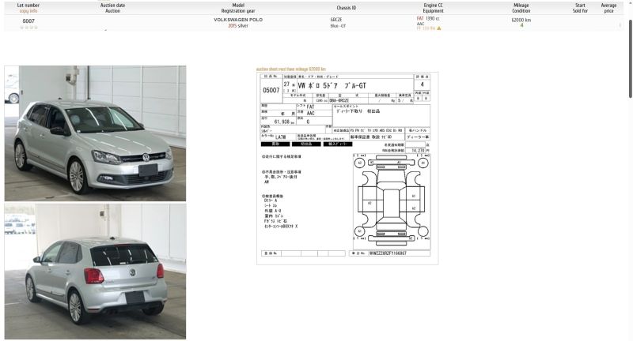Image resolution: width=633 pixels, height=341 pixels.
Task: Click the 'copy info' link under Lot number
Action: [x=28, y=11]
